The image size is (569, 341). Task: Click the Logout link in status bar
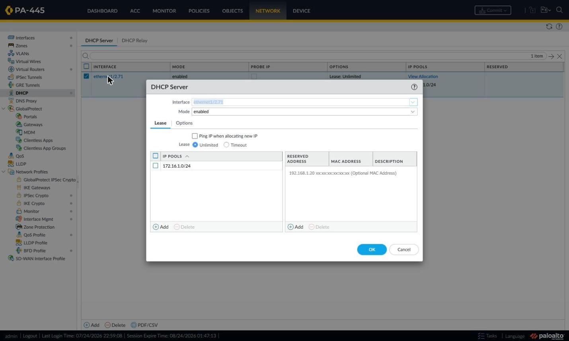[x=30, y=336]
